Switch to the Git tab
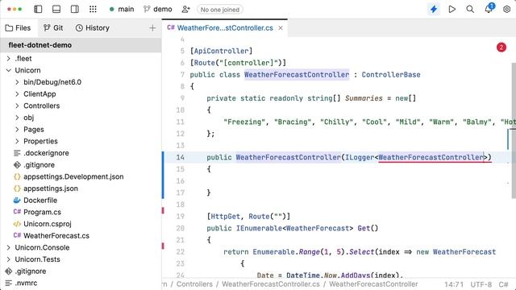This screenshot has width=516, height=290. tap(53, 28)
